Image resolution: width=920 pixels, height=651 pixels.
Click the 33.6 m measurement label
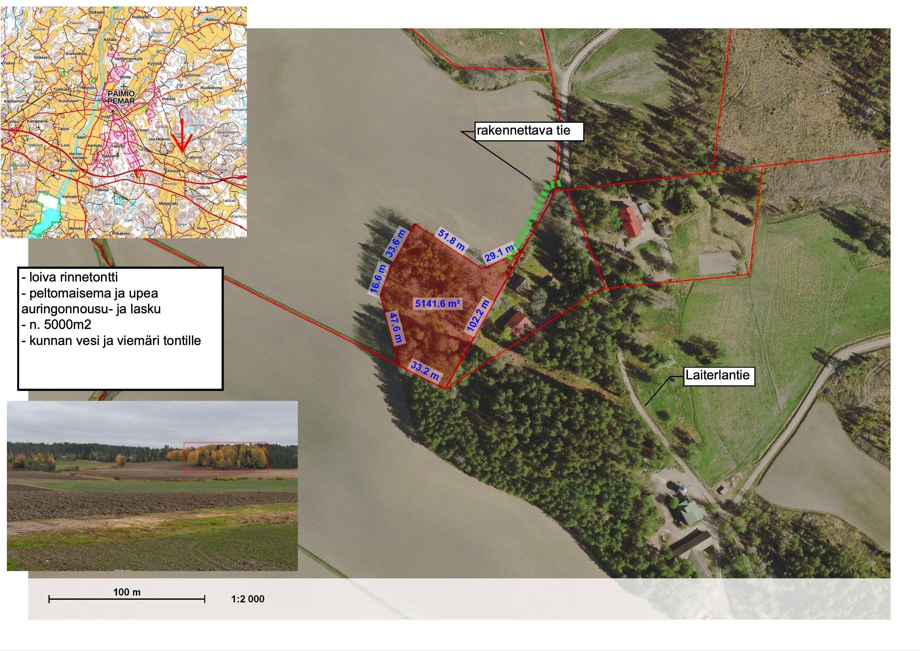click(x=395, y=243)
